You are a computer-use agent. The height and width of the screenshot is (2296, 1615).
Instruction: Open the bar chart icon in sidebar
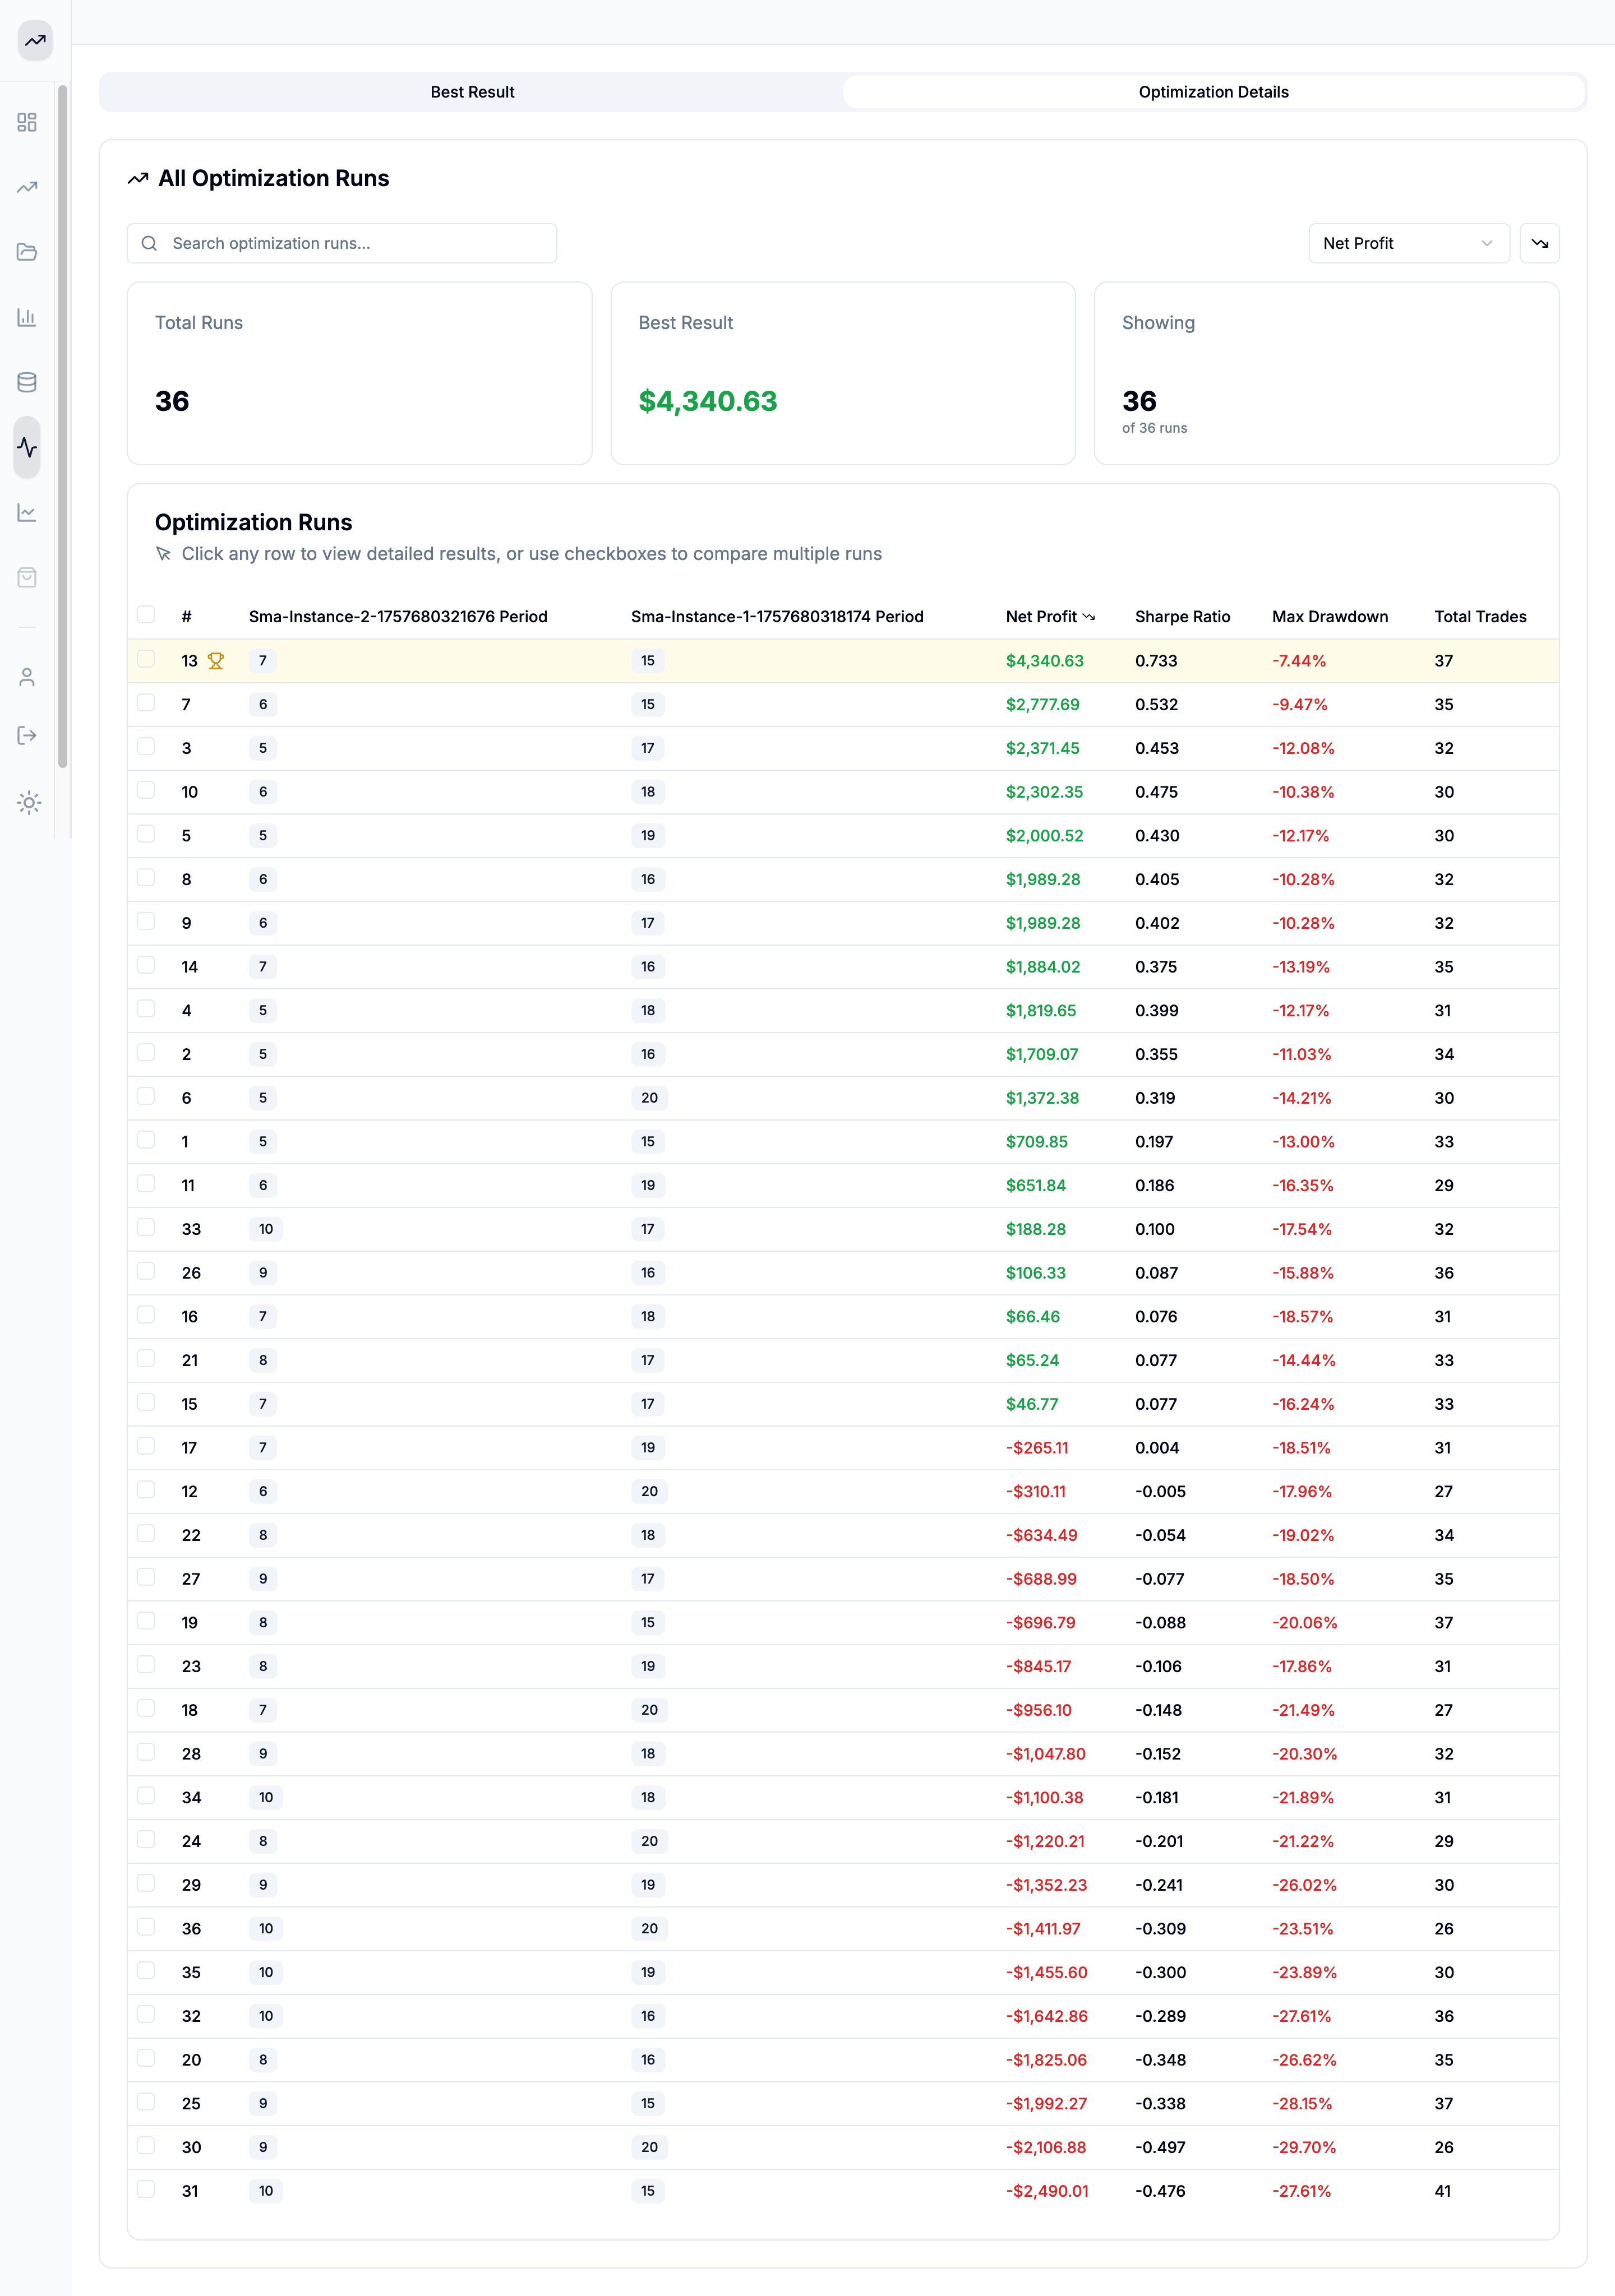click(x=27, y=317)
